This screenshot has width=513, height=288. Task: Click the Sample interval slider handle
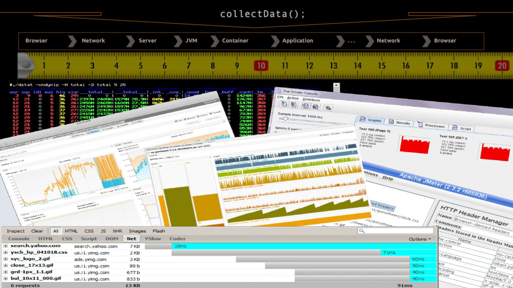point(286,119)
